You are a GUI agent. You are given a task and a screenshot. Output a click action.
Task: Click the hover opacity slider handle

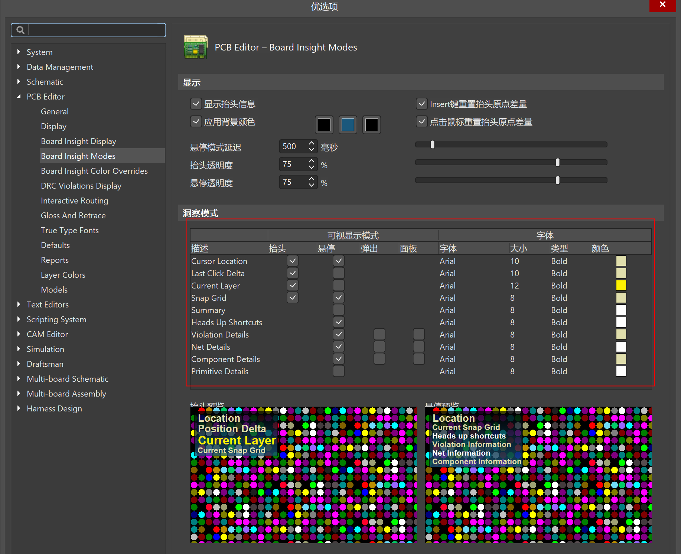coord(557,180)
